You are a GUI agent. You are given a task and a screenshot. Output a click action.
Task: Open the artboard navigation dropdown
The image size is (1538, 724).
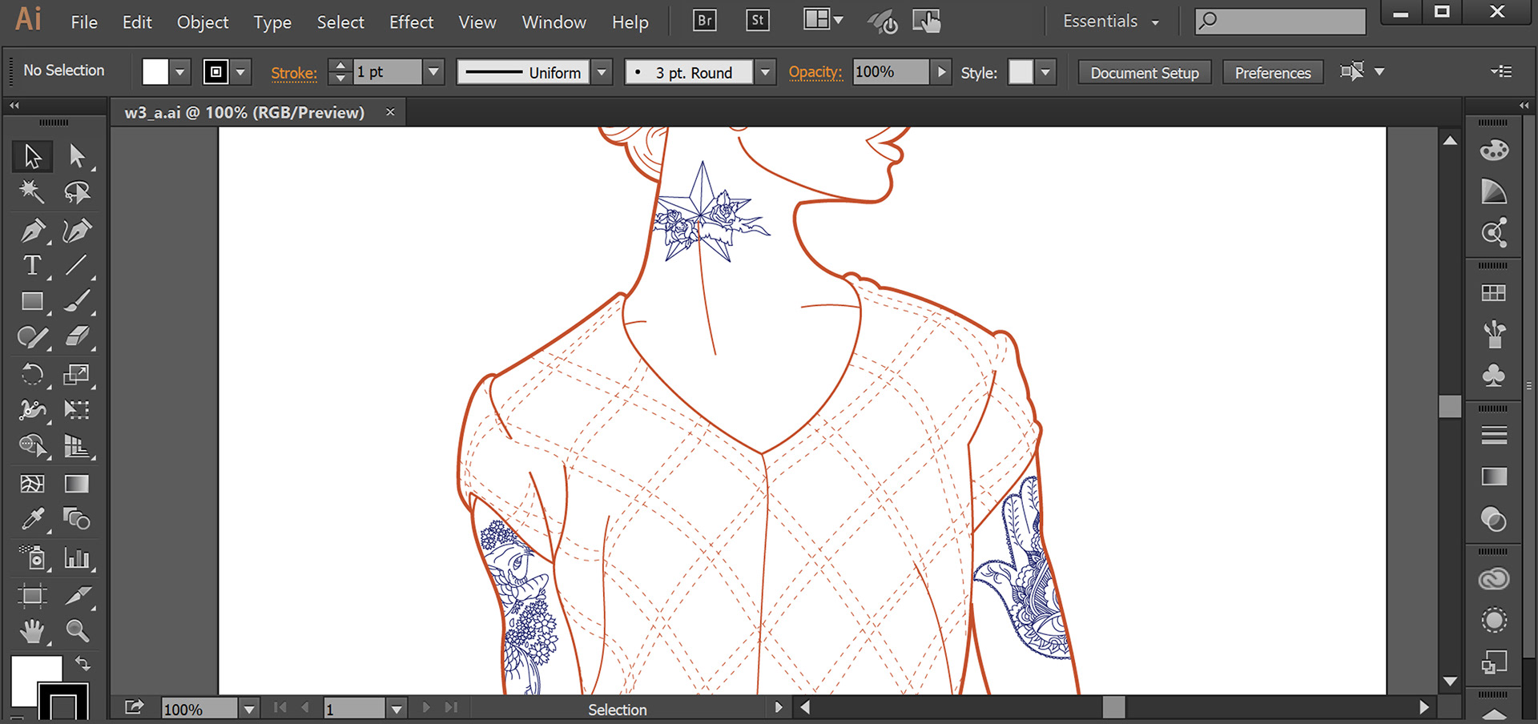coord(397,709)
